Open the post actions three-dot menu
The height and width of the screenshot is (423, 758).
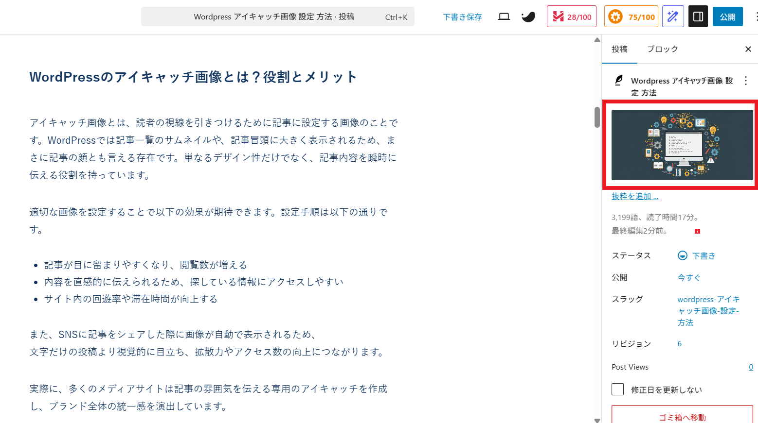tap(746, 81)
